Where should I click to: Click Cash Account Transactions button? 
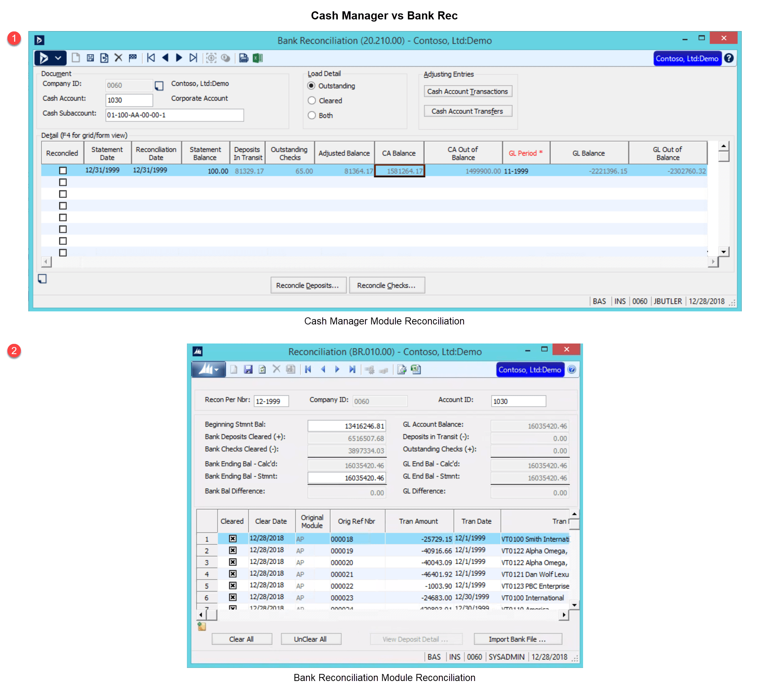pos(468,91)
